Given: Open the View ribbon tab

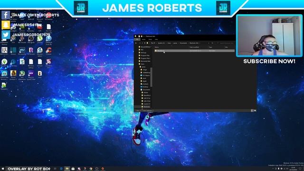Looking at the screenshot, I should tap(156, 39).
